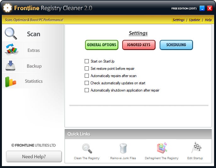Click the Free Edition (2017) label

[x=184, y=8]
